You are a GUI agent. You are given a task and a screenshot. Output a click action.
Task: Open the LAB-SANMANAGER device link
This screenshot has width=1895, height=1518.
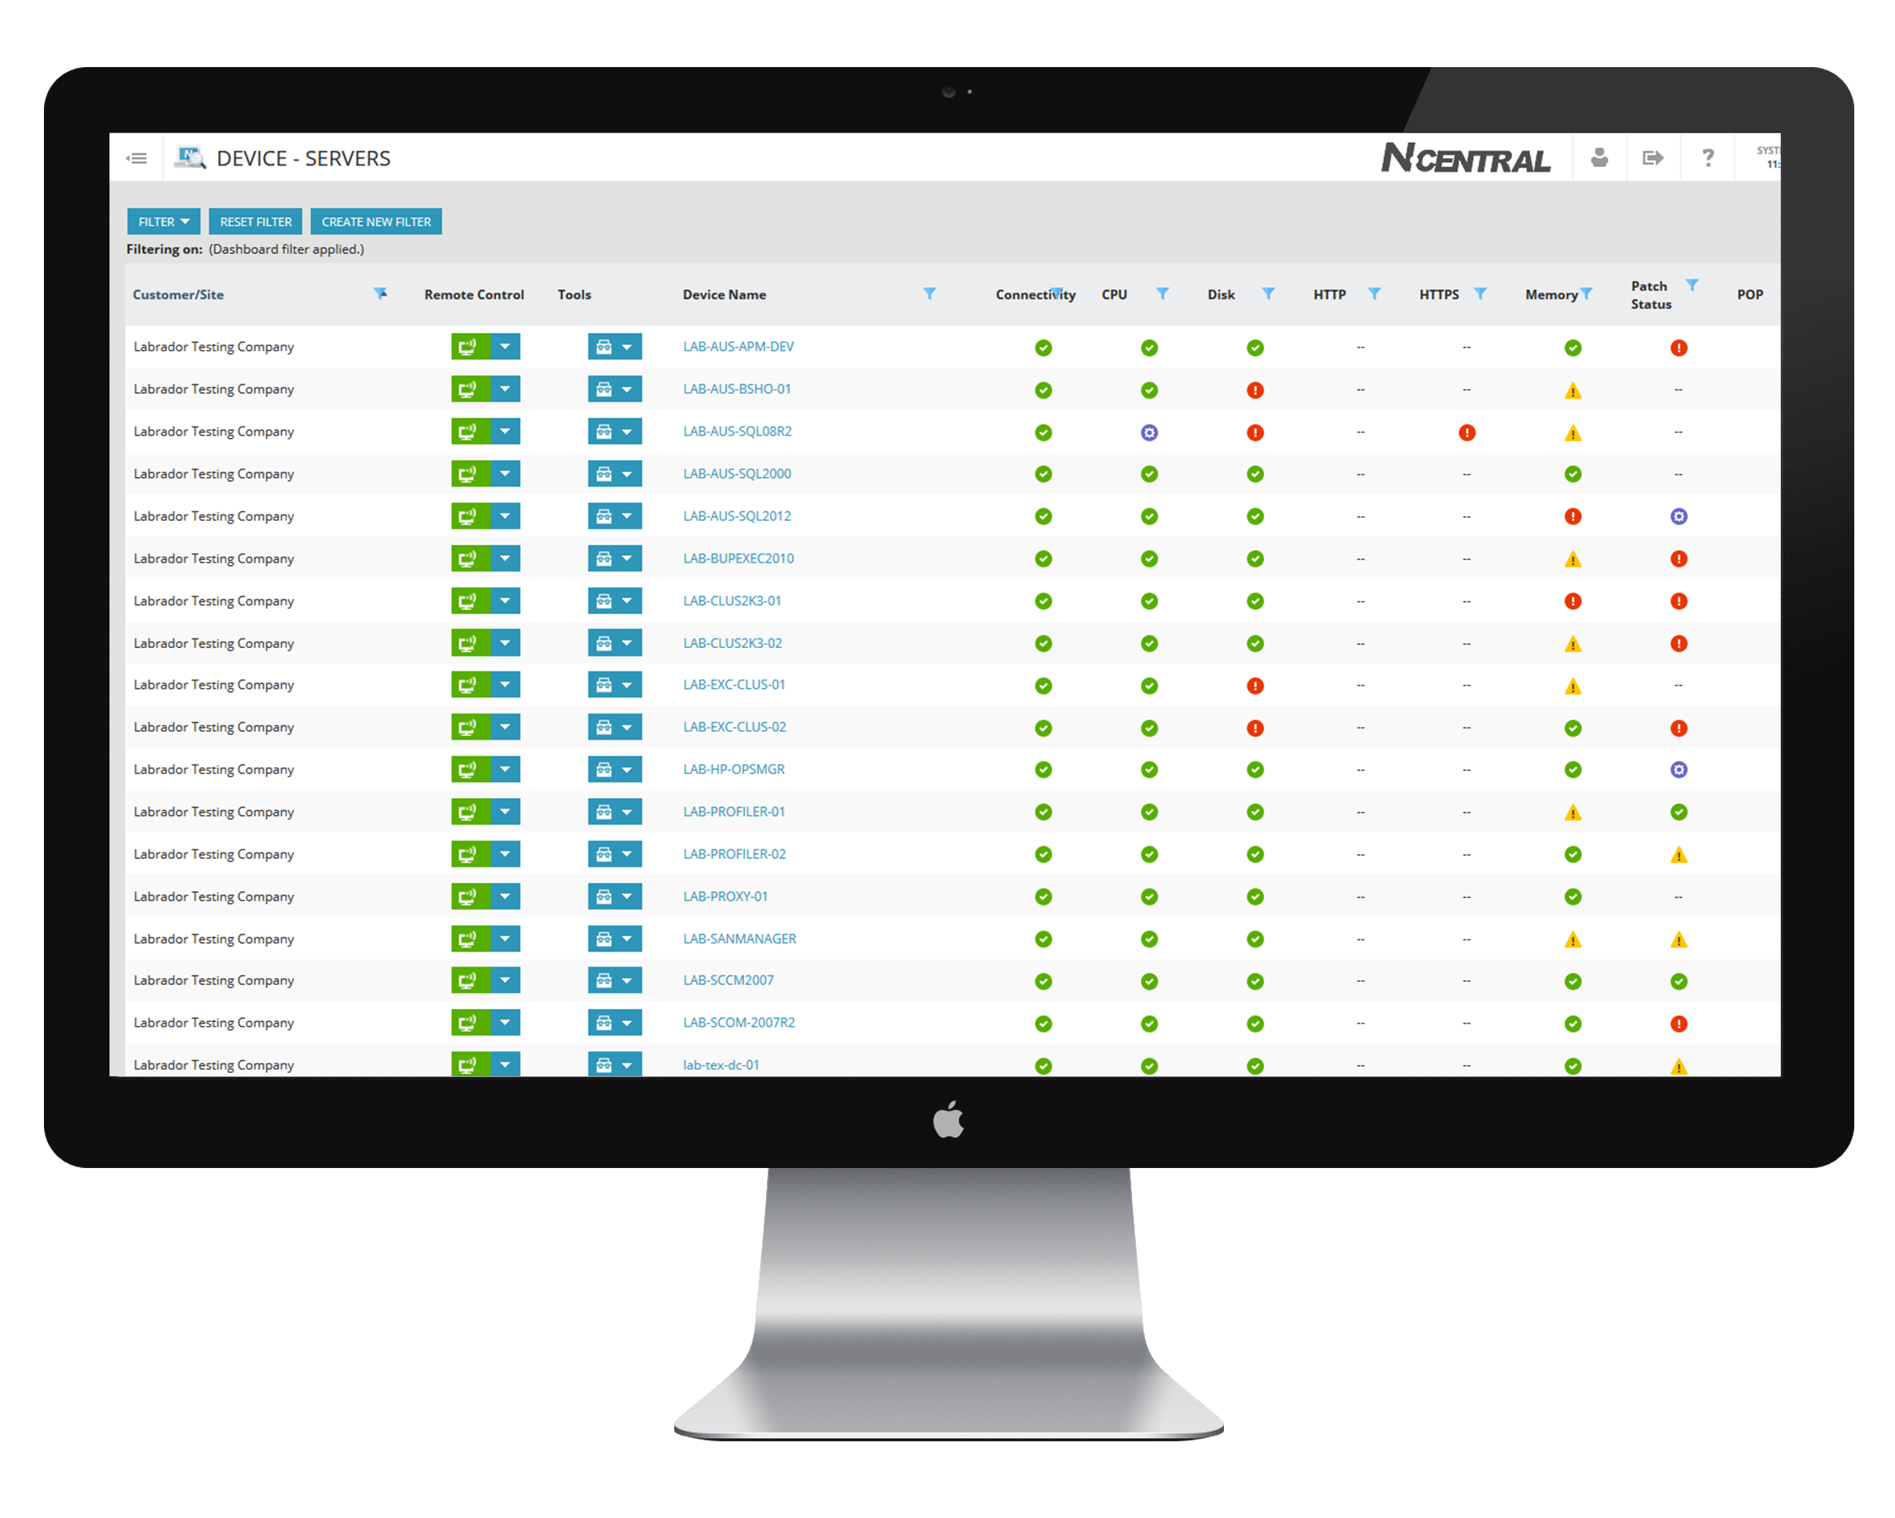click(739, 939)
